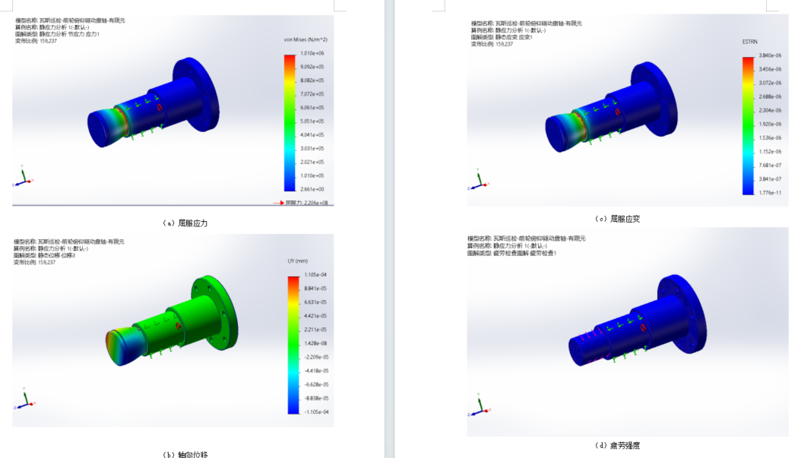Screen dimensions: 804x458
Task: Click legend value "3.840e-06"
Action: click(770, 55)
